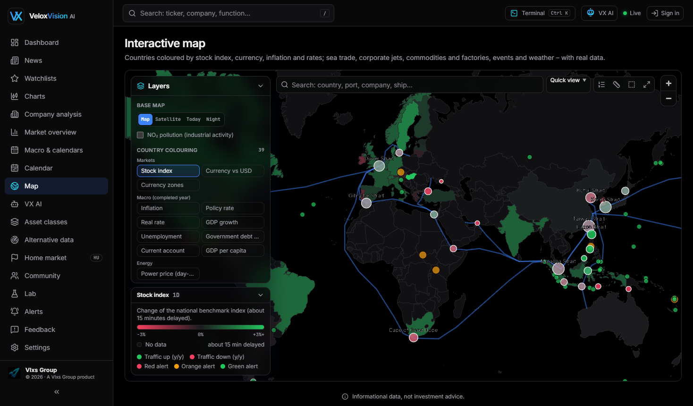The width and height of the screenshot is (693, 406).
Task: Open Company analysis from the sidebar
Action: (x=57, y=114)
